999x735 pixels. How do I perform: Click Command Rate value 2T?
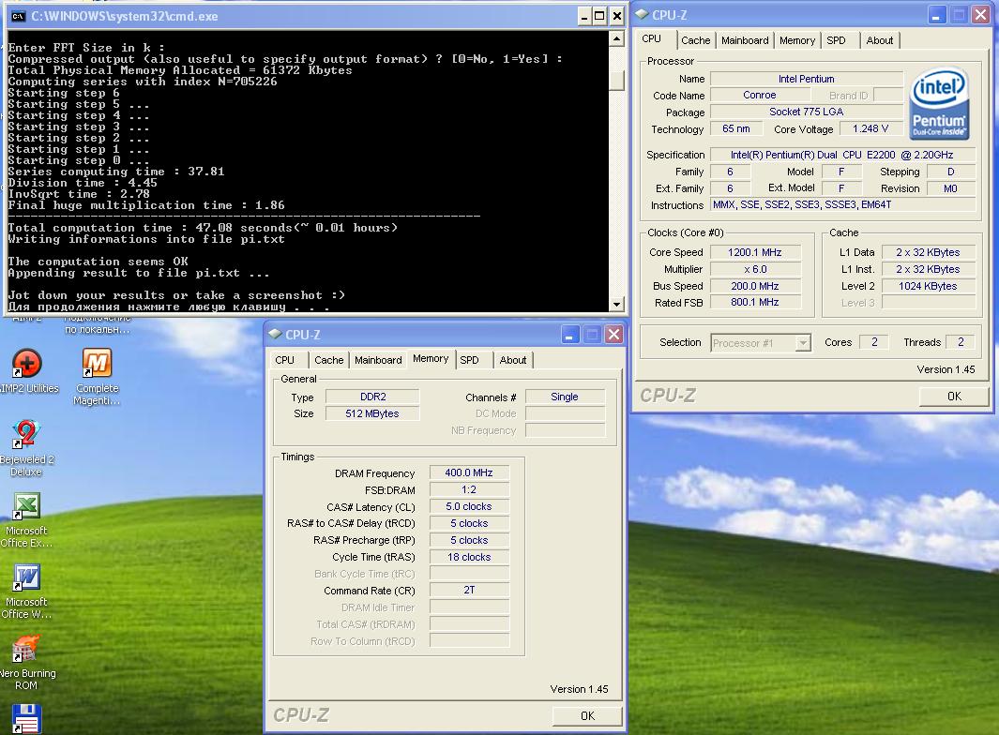pos(469,590)
